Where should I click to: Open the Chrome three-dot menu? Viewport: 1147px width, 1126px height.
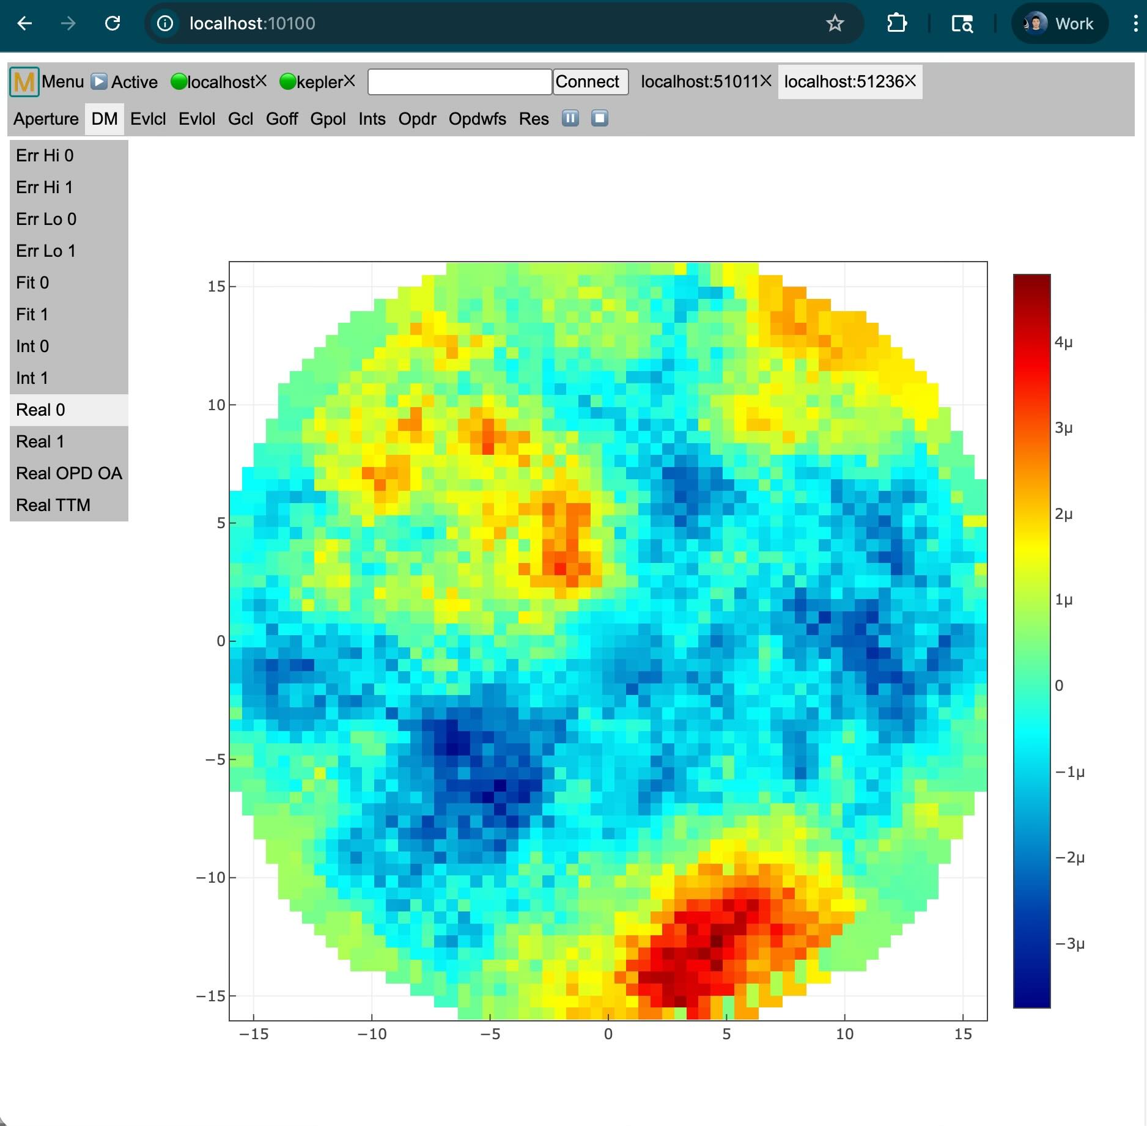click(x=1135, y=24)
